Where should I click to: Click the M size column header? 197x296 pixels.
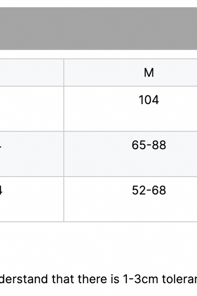click(149, 73)
